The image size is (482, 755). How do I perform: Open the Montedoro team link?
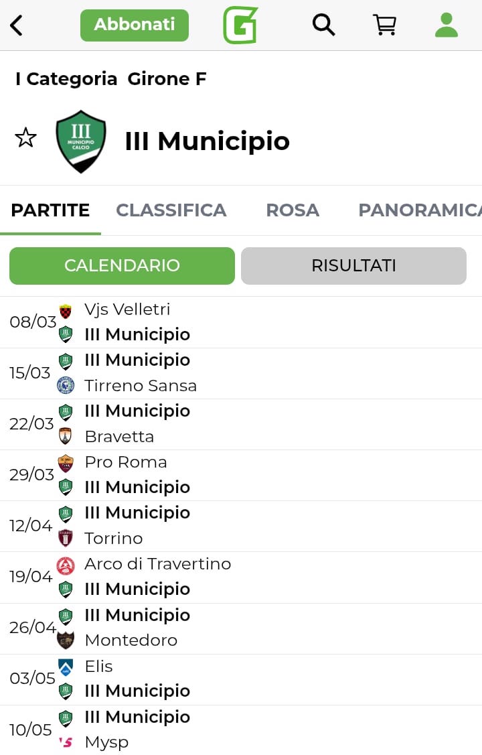click(131, 640)
